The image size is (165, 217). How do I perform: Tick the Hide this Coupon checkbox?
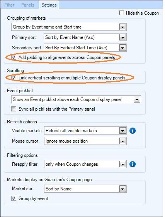tap(121, 13)
